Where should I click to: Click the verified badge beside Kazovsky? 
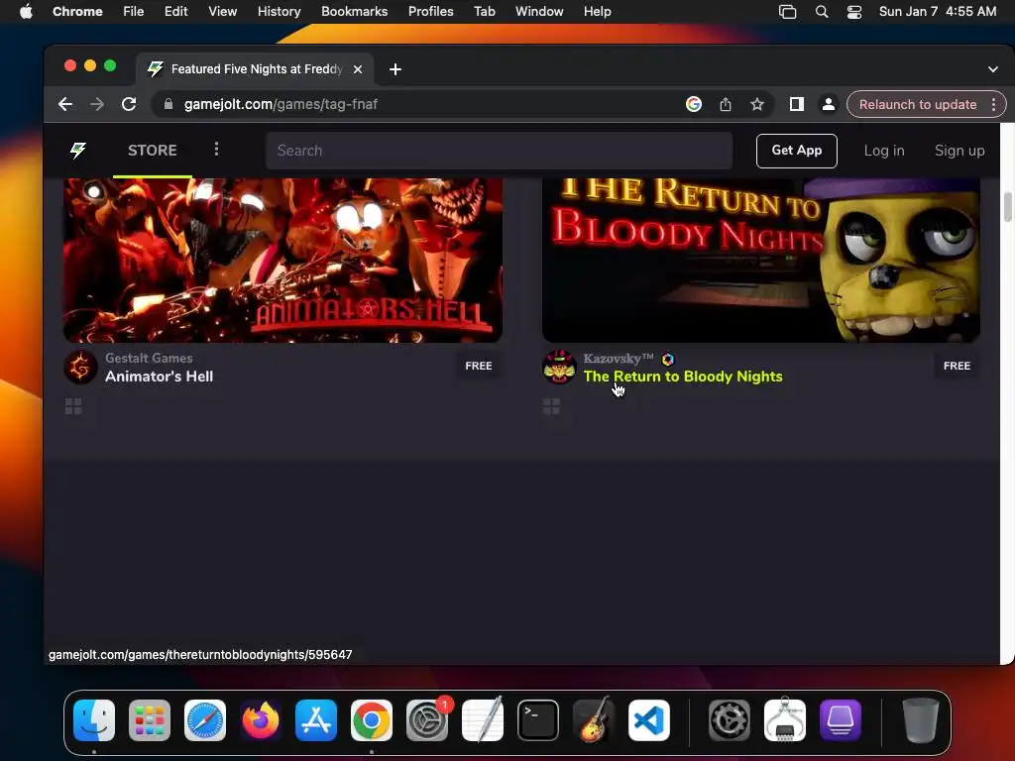click(668, 359)
